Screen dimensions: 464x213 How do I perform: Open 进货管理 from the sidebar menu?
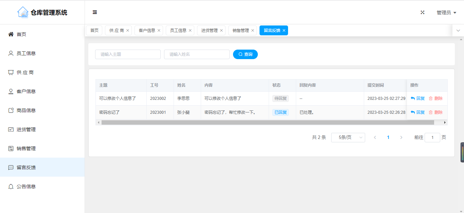point(26,129)
